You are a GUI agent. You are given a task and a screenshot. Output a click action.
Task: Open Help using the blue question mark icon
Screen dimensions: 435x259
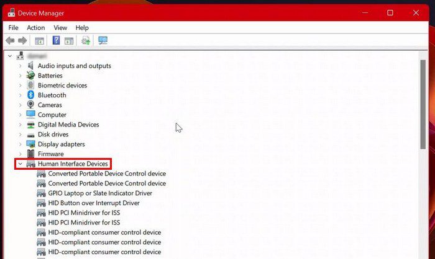(56, 41)
